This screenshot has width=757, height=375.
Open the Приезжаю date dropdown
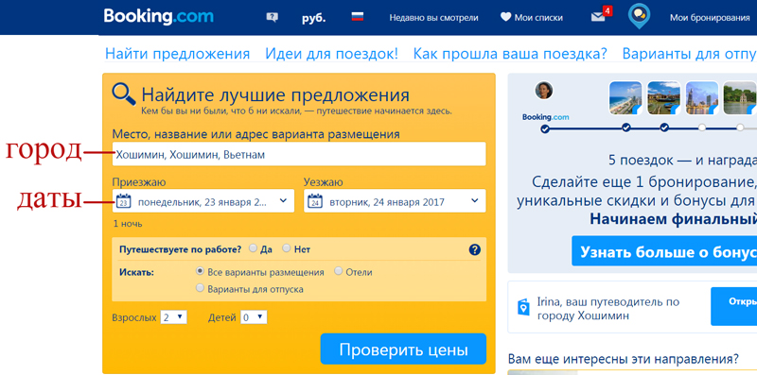pos(202,201)
